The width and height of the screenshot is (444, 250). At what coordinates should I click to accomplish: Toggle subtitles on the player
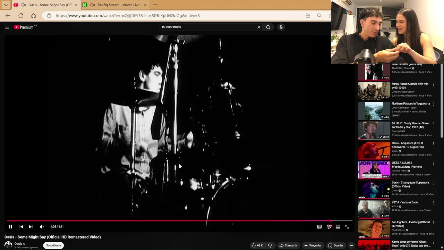(x=319, y=227)
